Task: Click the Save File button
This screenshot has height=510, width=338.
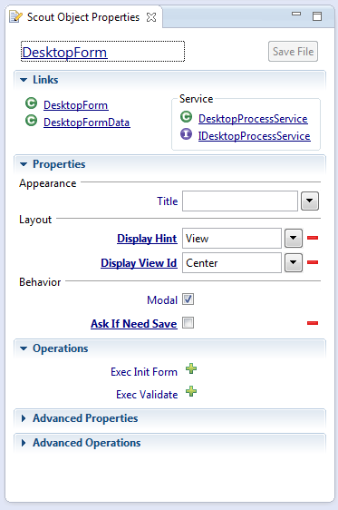Action: [293, 52]
